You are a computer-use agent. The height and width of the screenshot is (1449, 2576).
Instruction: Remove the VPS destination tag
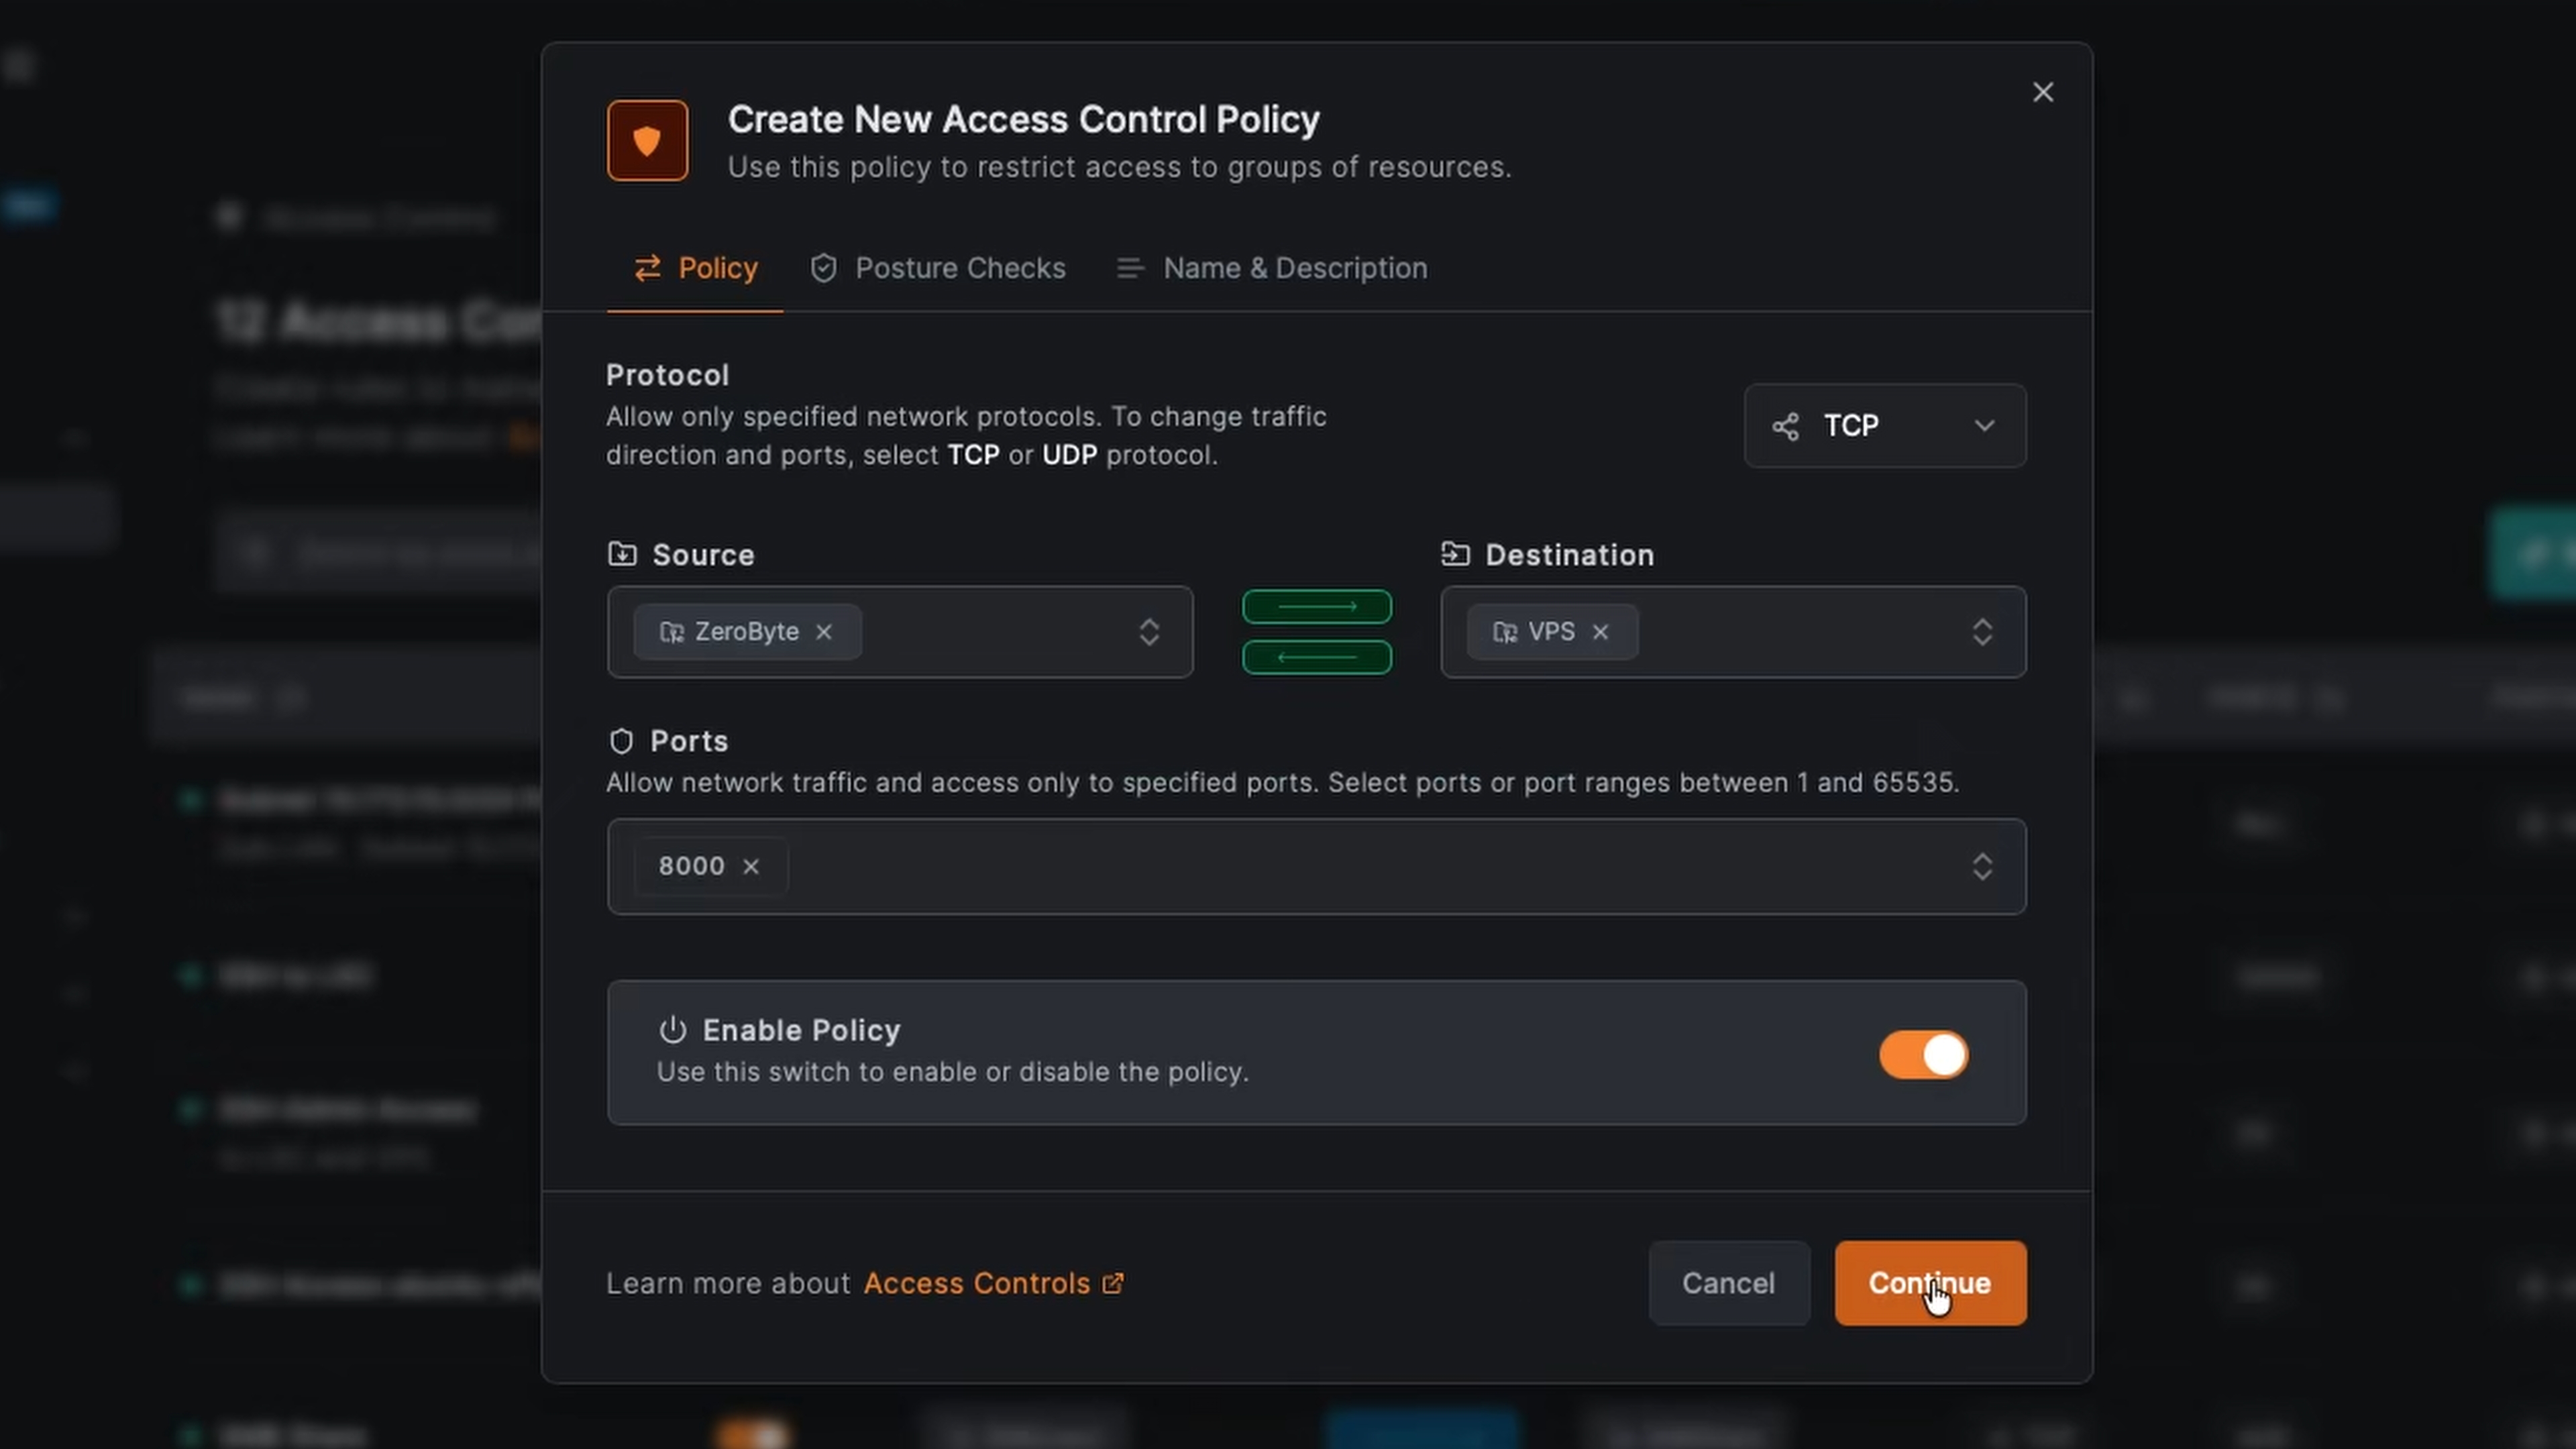pyautogui.click(x=1600, y=632)
